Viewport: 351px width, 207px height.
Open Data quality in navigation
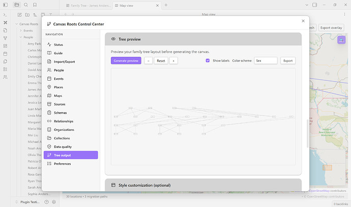[x=63, y=147]
